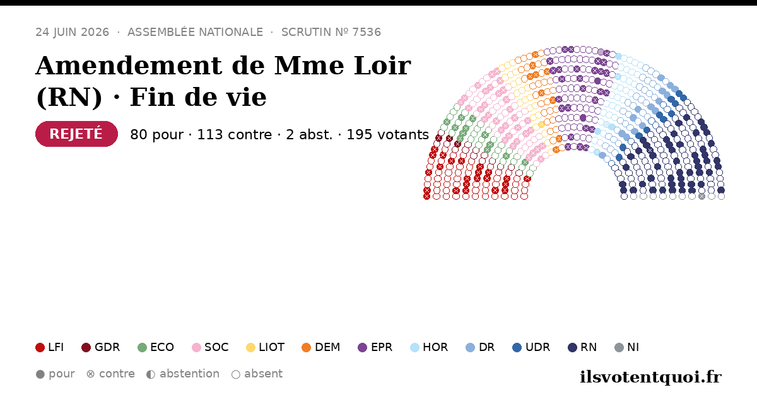Click 'SCRUTIN Nº 7536' in the header
The height and width of the screenshot is (397, 757).
[331, 32]
